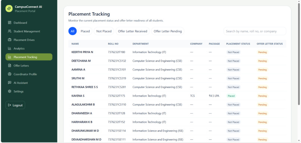Filter by Placed students

point(85,31)
